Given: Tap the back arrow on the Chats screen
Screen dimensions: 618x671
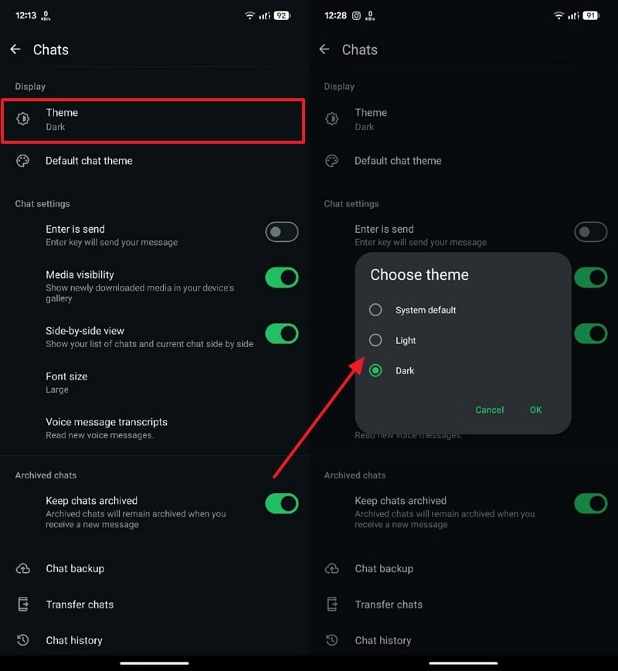Looking at the screenshot, I should coord(15,49).
